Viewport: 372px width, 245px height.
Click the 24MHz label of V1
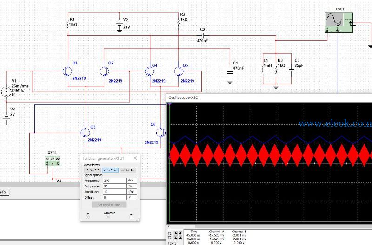18,90
